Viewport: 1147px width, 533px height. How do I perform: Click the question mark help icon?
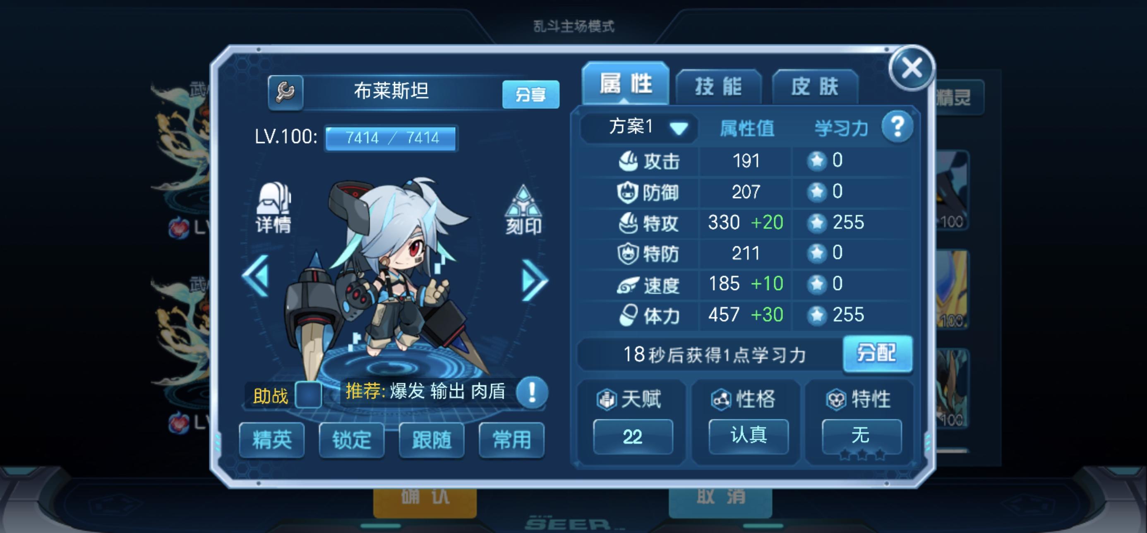[x=897, y=127]
